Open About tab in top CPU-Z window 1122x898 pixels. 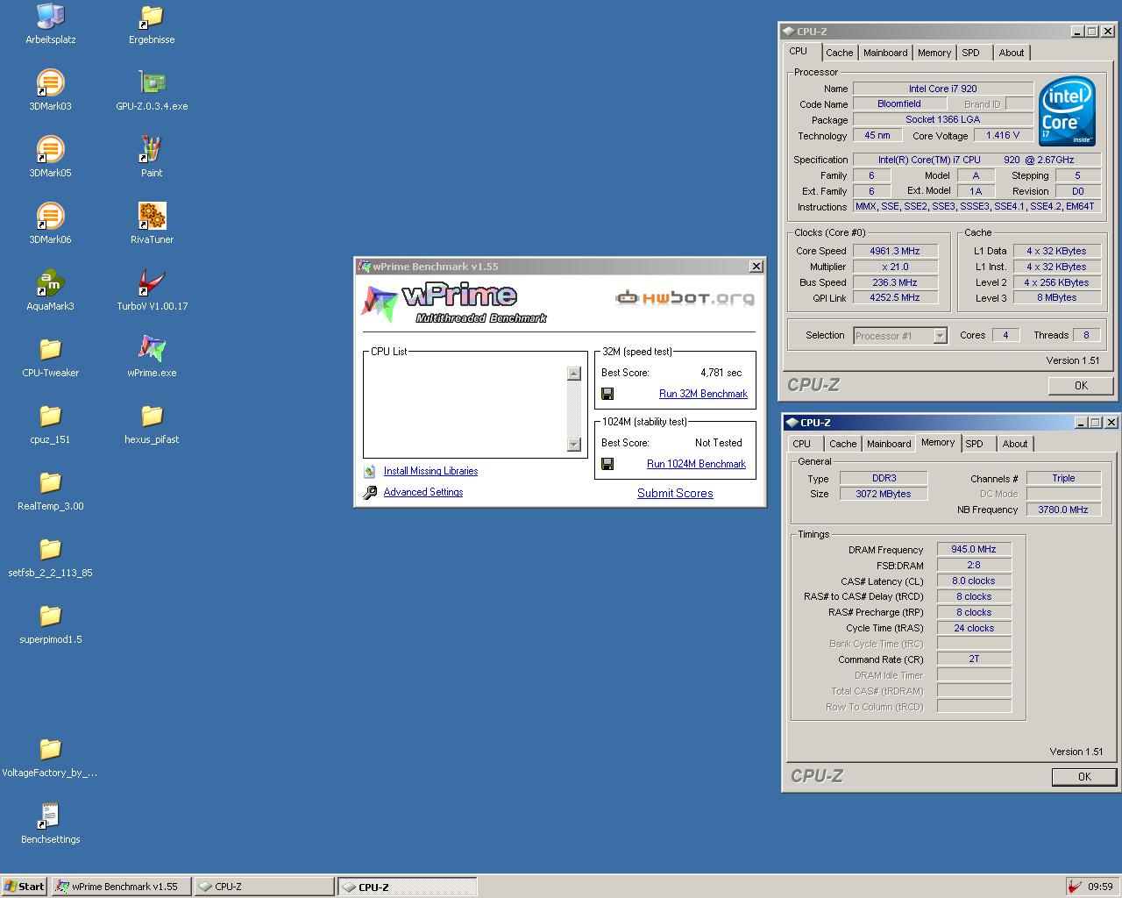coord(1012,53)
